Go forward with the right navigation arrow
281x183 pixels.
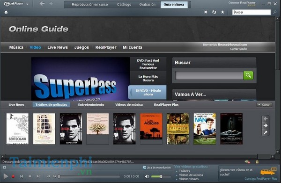(x=51, y=3)
